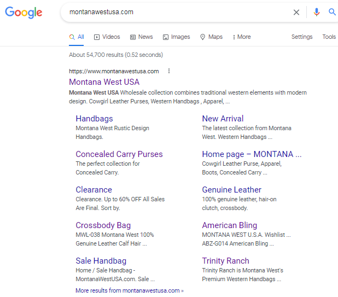Open the search Tools
The width and height of the screenshot is (338, 297).
coord(329,37)
